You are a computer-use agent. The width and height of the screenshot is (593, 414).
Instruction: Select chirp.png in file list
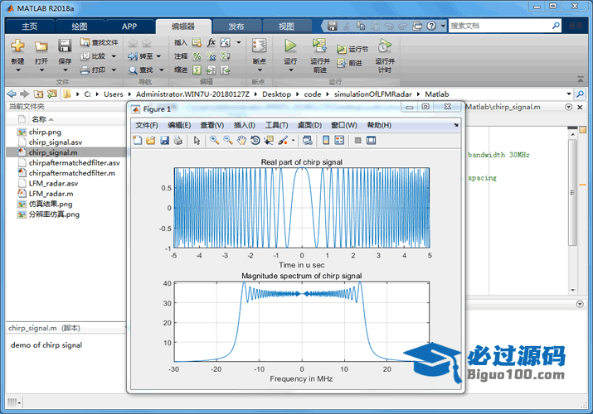pos(66,132)
